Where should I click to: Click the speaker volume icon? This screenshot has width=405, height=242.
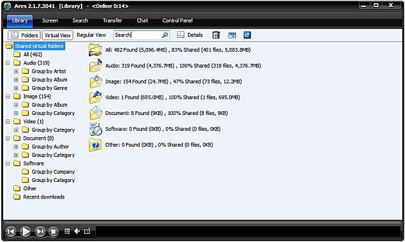(77, 231)
